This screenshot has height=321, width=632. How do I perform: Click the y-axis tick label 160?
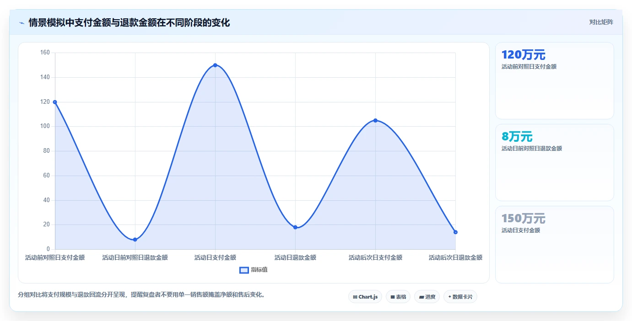coord(45,53)
